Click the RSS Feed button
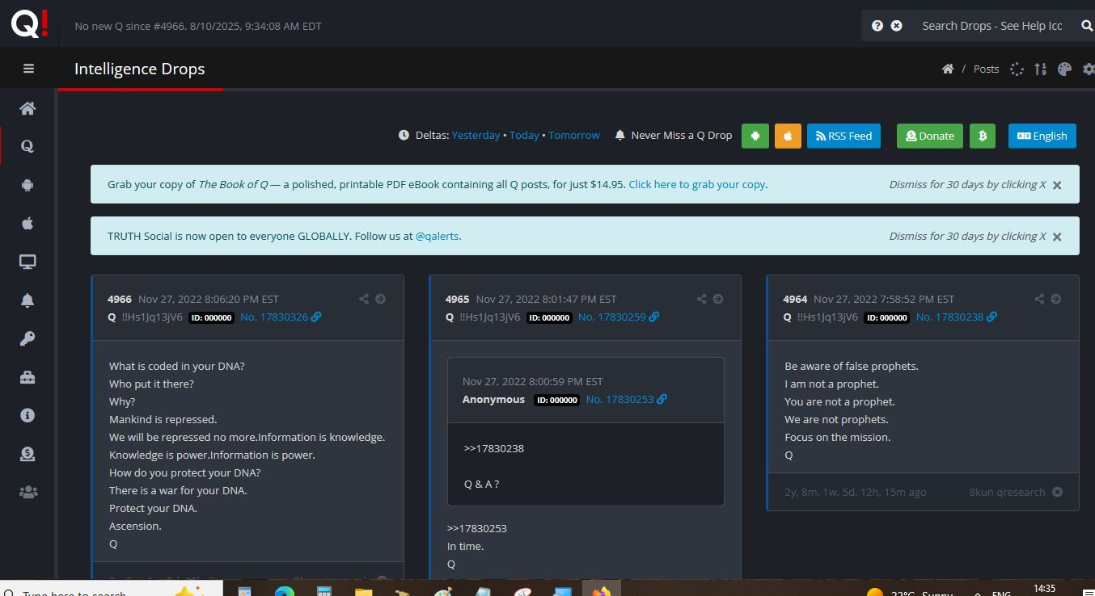1095x596 pixels. (x=843, y=136)
